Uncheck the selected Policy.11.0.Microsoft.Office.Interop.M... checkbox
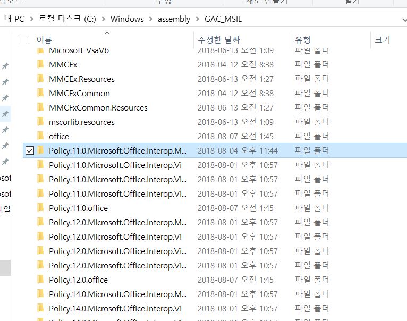 tap(30, 150)
